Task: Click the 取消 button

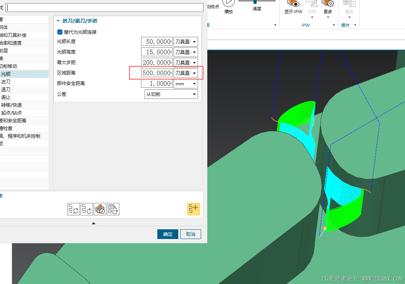Action: [191, 234]
